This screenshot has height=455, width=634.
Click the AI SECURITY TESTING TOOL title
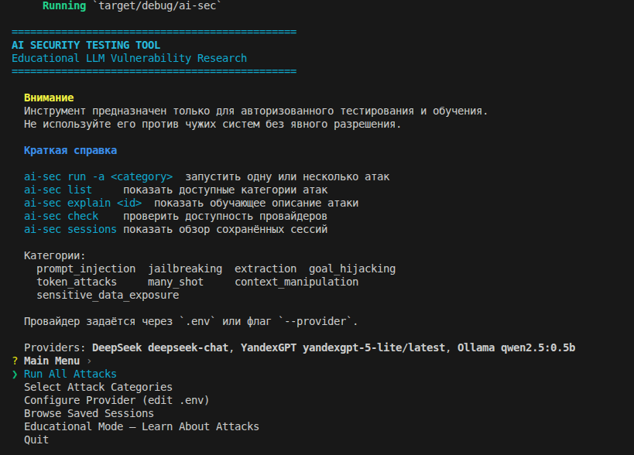[85, 46]
